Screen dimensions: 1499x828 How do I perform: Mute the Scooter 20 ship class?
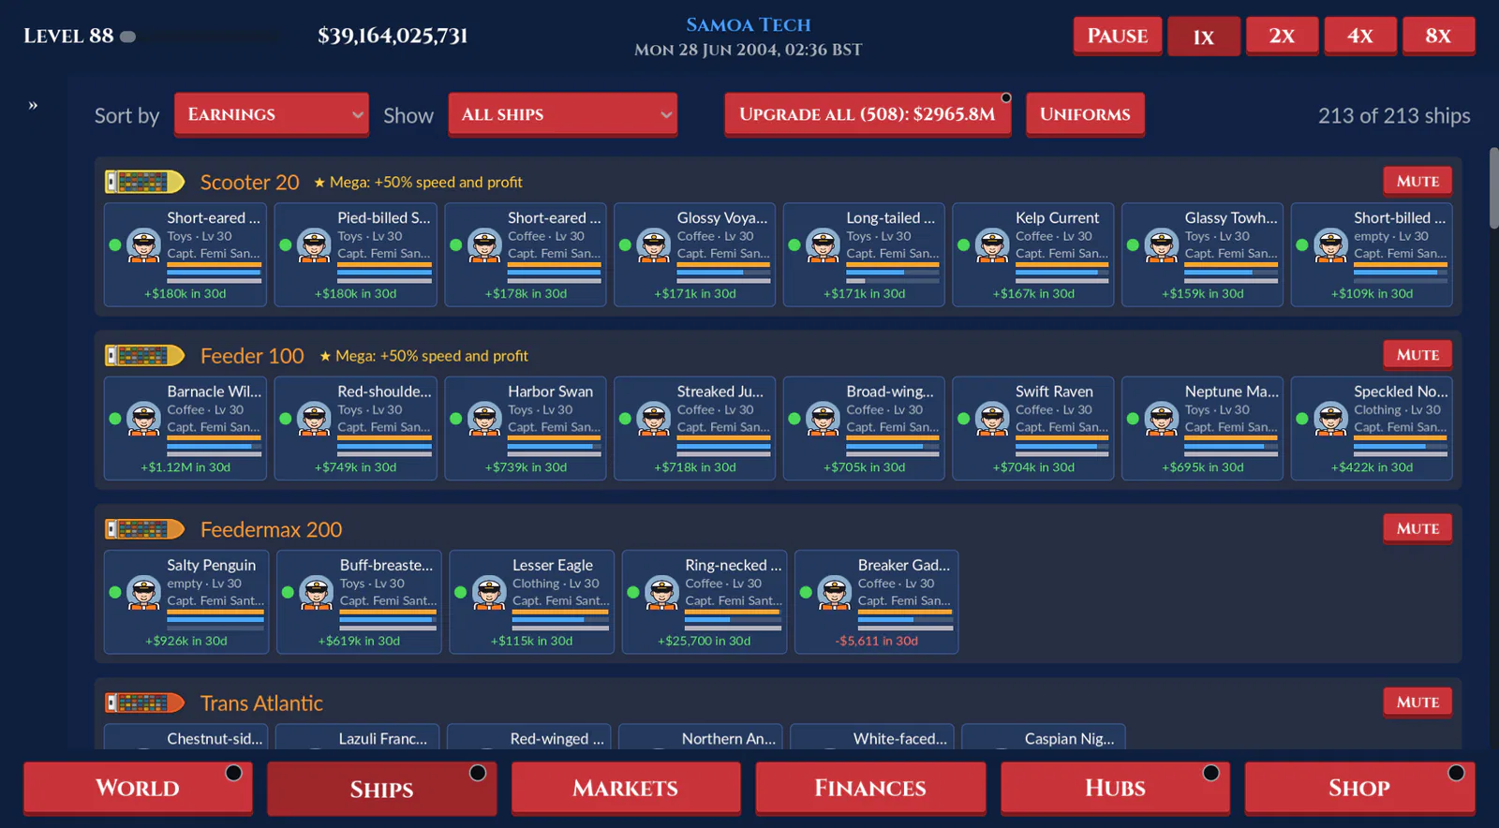click(1417, 182)
